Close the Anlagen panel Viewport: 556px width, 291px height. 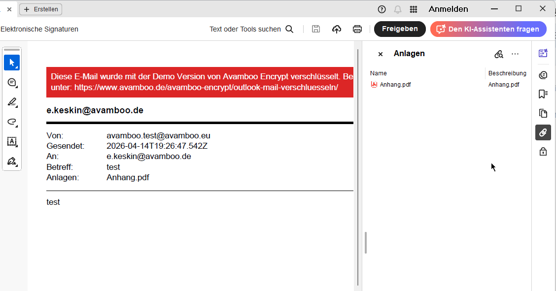click(380, 54)
